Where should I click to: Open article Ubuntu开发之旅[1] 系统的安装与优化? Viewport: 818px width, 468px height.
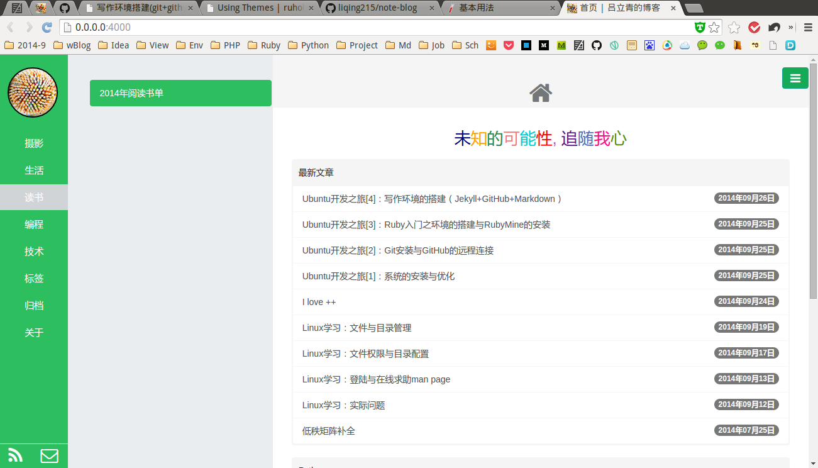tap(540, 276)
